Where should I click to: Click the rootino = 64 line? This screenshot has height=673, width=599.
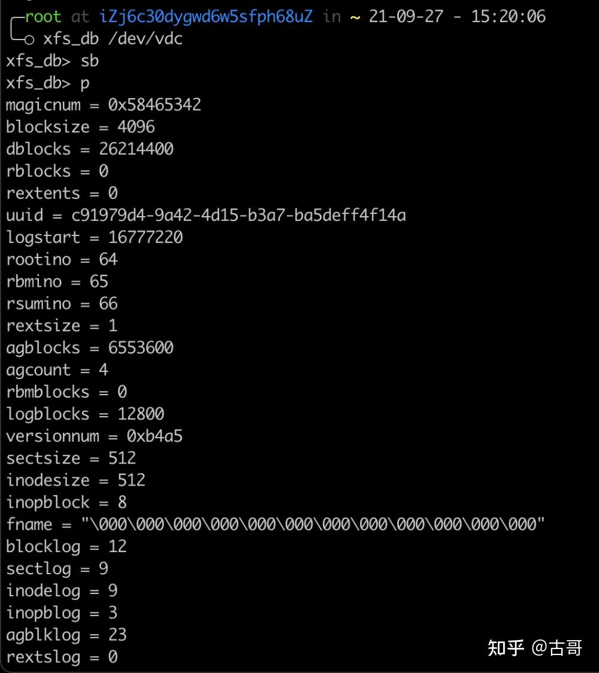point(62,259)
